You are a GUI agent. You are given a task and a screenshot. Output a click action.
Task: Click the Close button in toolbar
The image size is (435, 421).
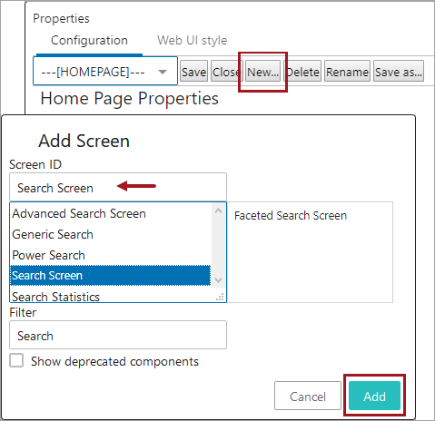pyautogui.click(x=225, y=71)
